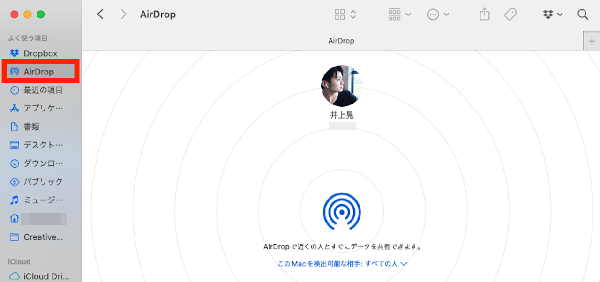Select AirDrop in the sidebar
The image size is (600, 282).
(40, 72)
